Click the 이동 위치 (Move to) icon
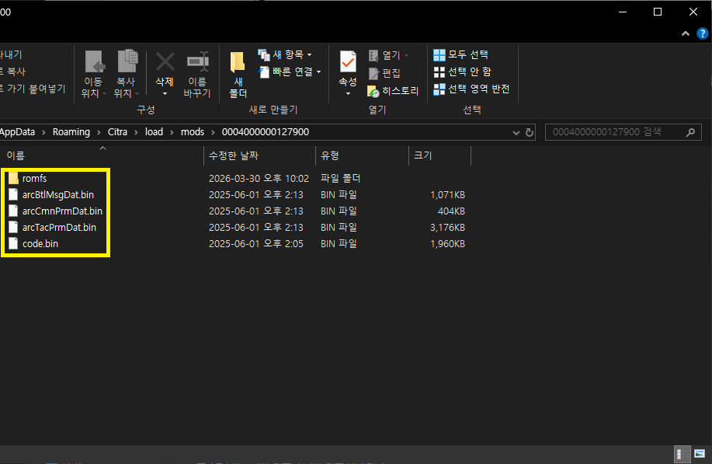This screenshot has height=464, width=712. click(x=94, y=63)
